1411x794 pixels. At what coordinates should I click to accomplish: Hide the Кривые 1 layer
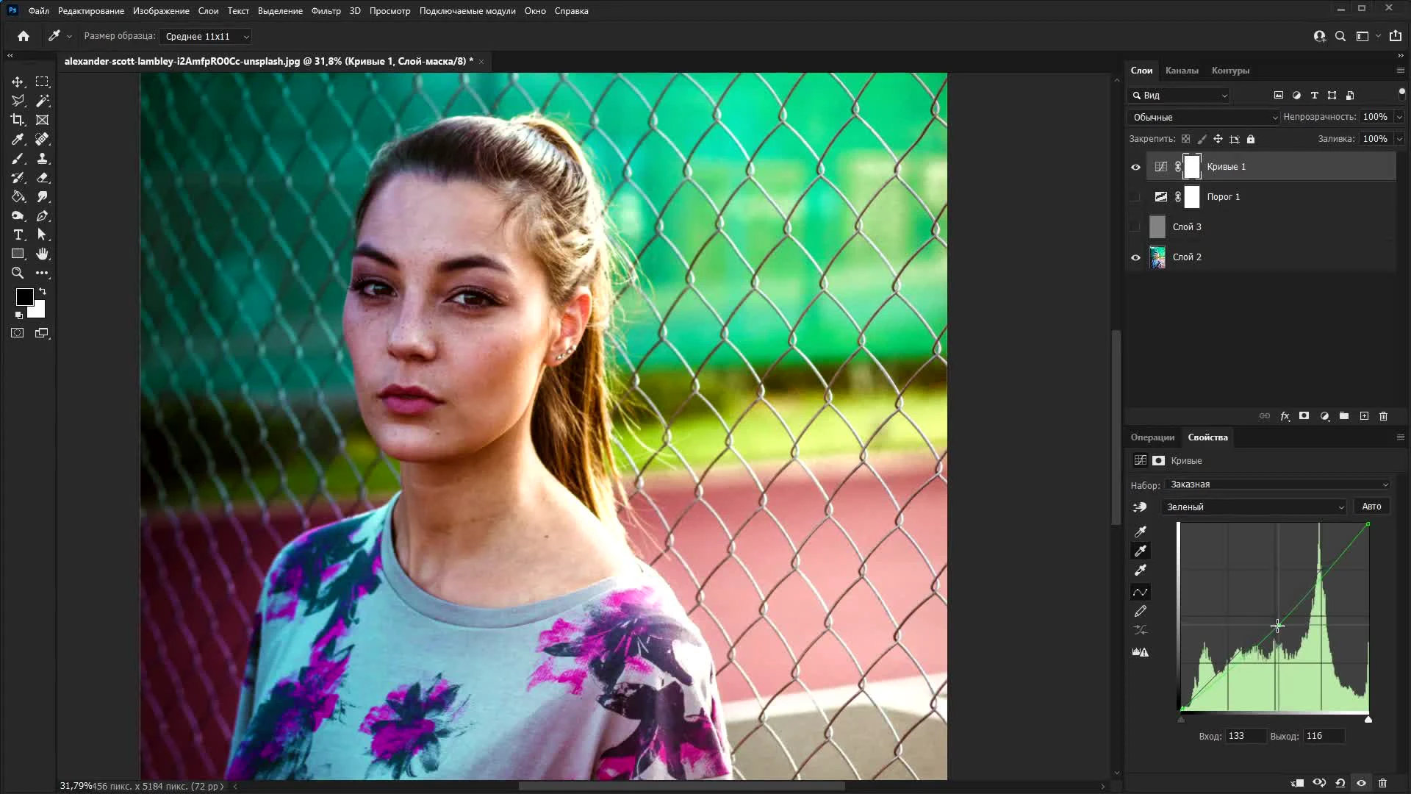point(1135,167)
